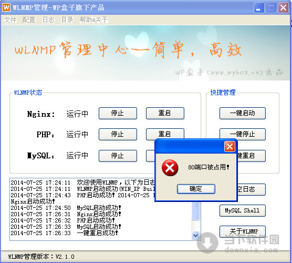Screen dimensions: 292x263
Task: Click the Nginx: label
Action: click(x=41, y=114)
